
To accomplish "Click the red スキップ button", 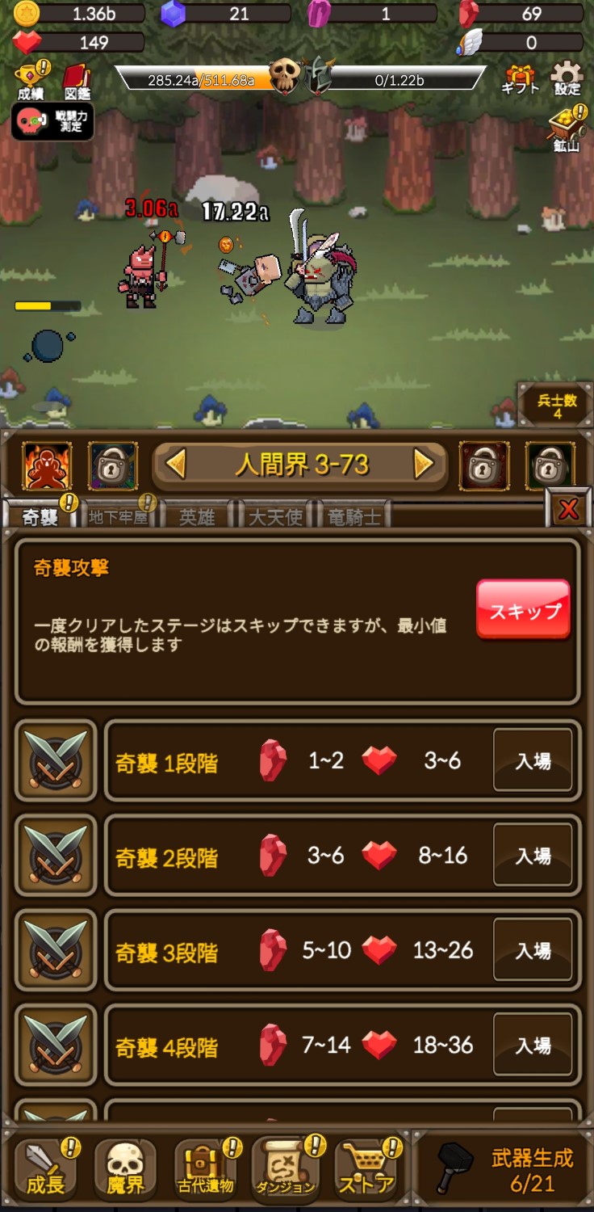I will (x=524, y=610).
